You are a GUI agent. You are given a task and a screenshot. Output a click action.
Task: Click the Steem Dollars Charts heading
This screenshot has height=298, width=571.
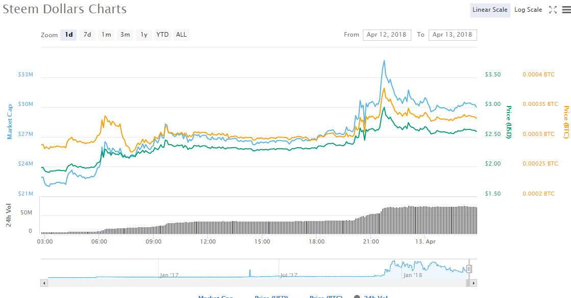[65, 9]
